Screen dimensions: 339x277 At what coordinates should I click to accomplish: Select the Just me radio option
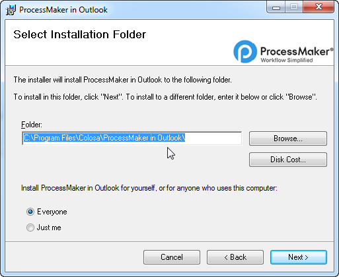tap(30, 228)
